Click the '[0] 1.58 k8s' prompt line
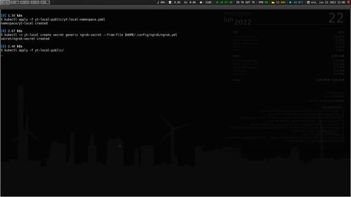Screen dimensions: 351x197 click(12, 16)
